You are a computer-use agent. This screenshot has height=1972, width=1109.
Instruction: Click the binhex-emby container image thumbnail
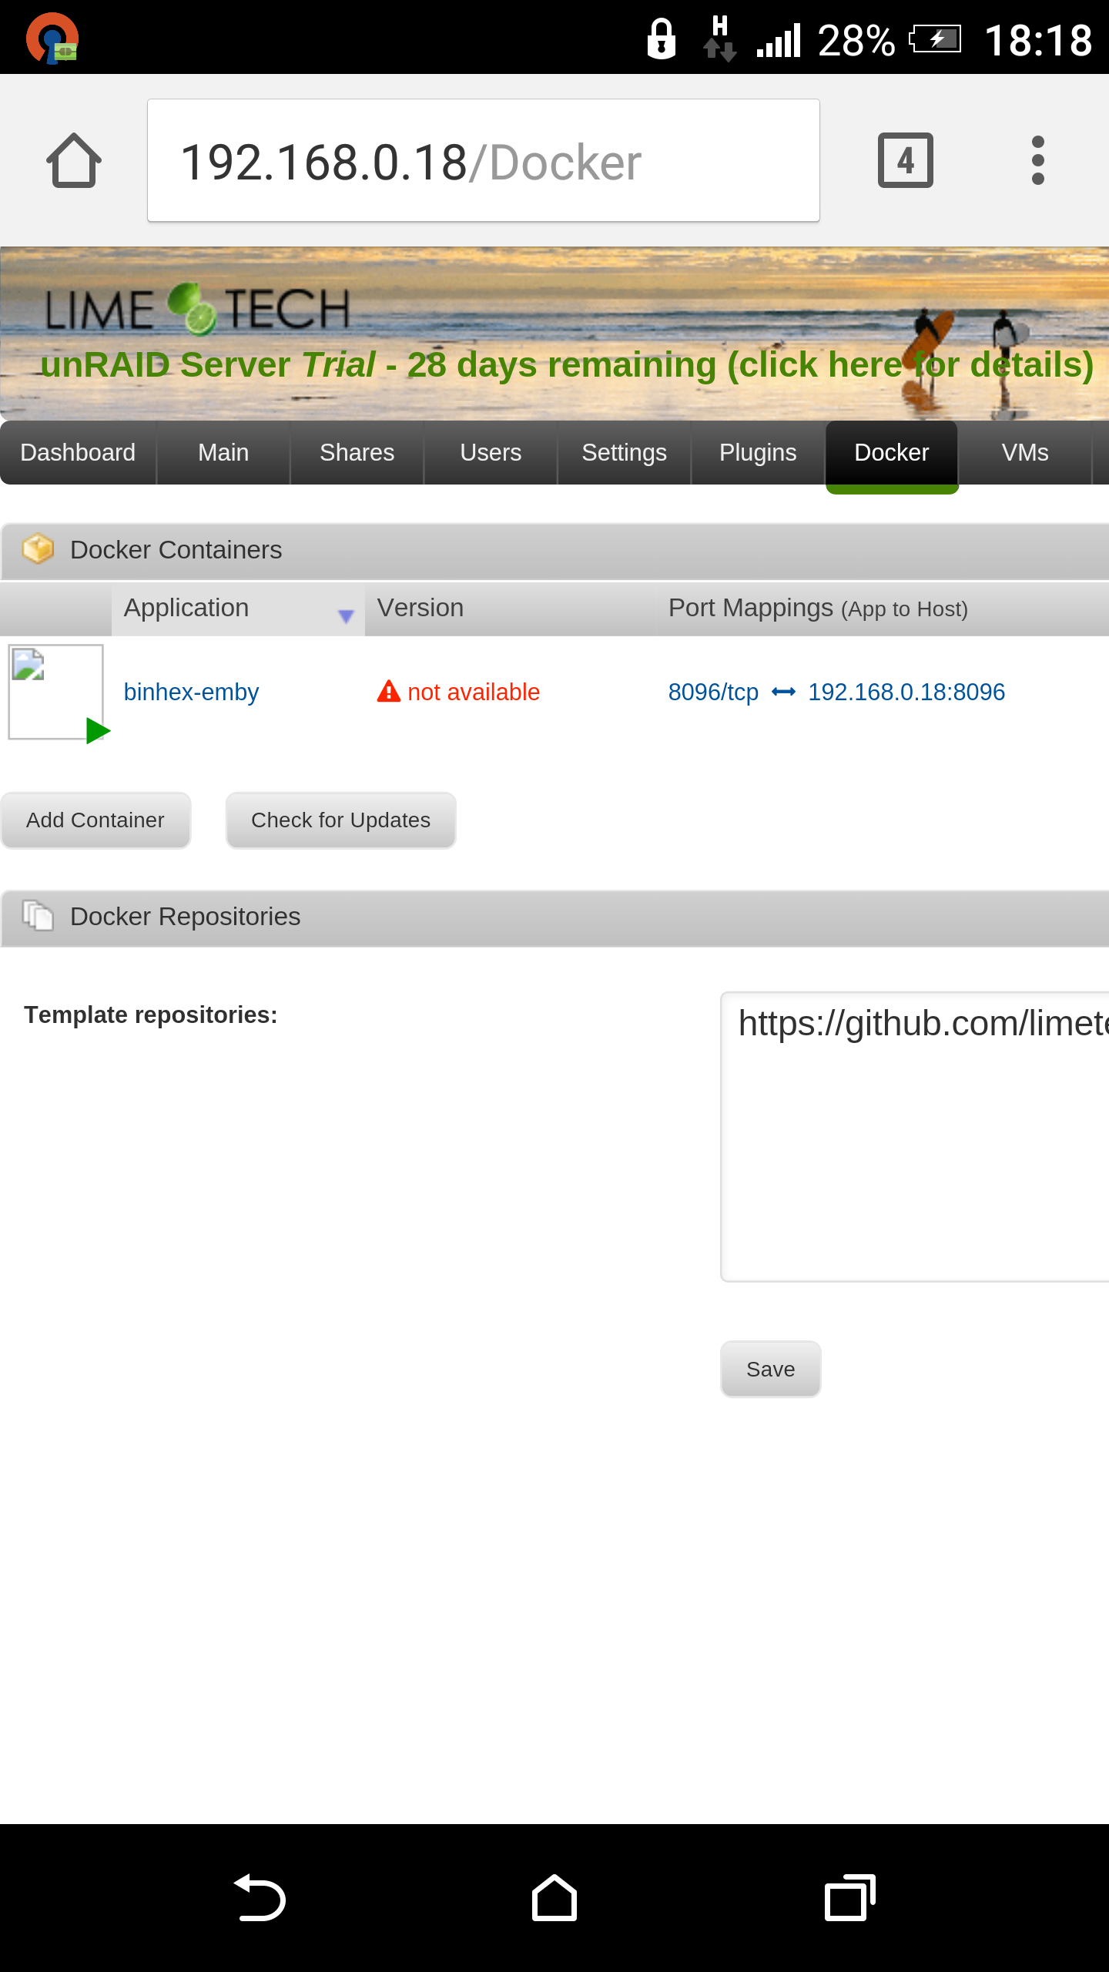[x=55, y=692]
